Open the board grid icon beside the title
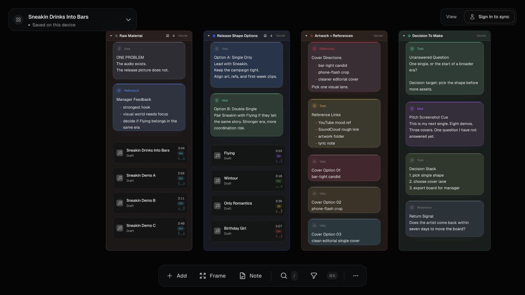Screen dimensions: 525x295 (x=18, y=20)
